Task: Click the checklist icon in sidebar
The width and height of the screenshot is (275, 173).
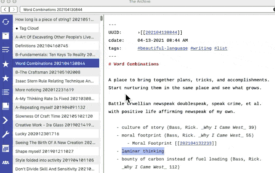Action: [x=6, y=50]
